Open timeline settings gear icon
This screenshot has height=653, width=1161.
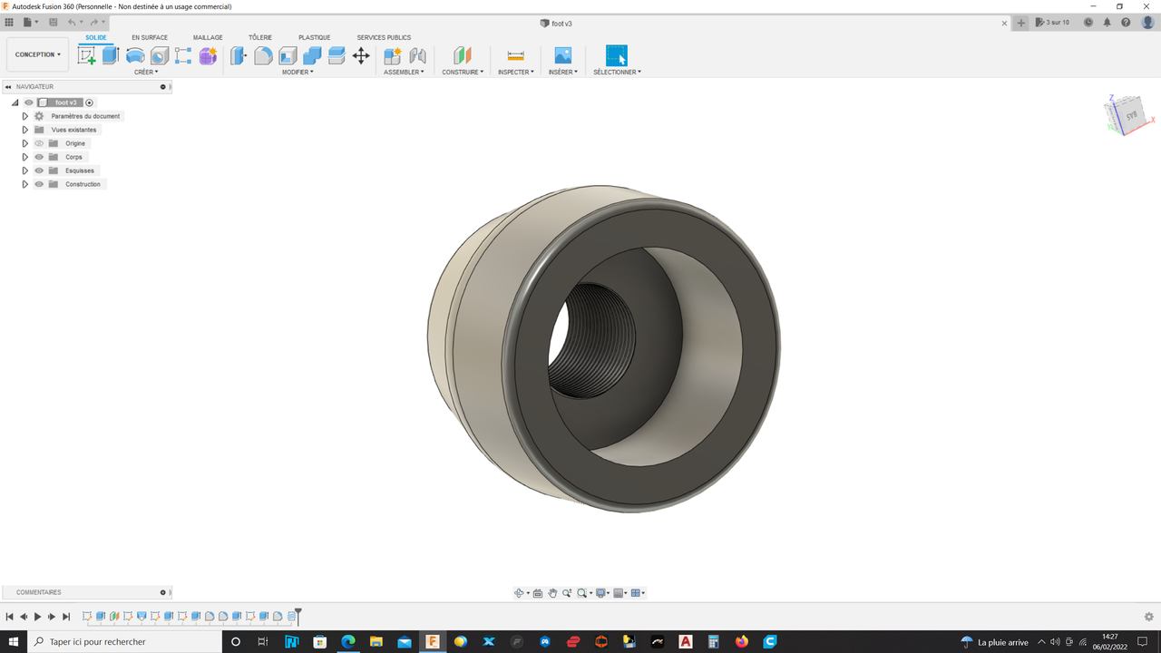(x=1149, y=617)
